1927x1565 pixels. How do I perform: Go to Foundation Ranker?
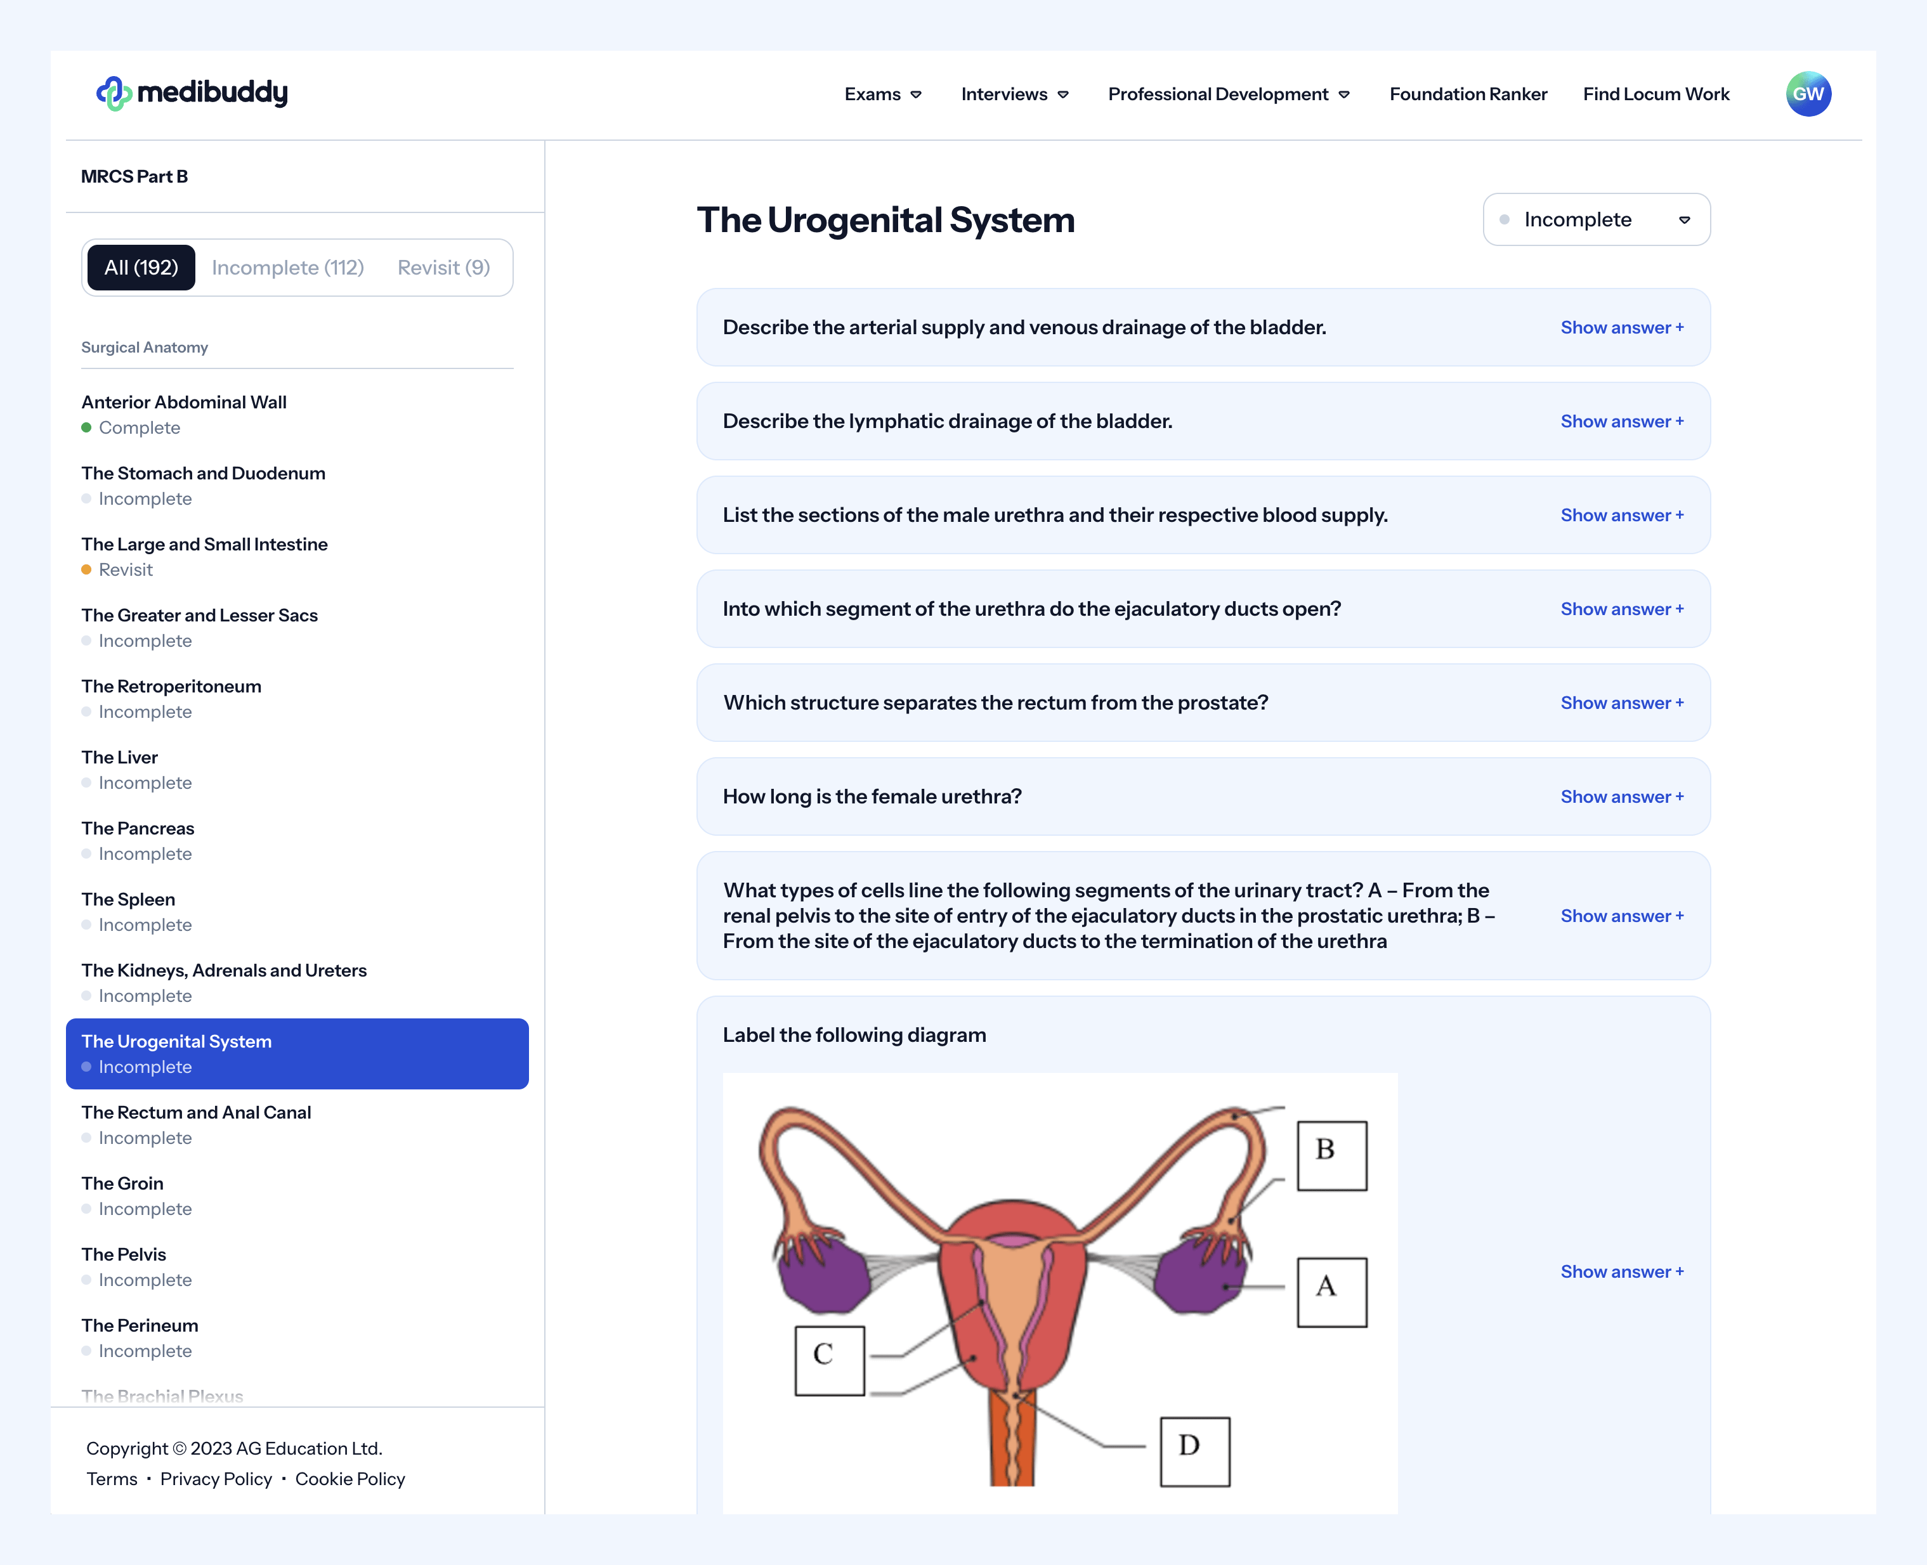coord(1468,94)
